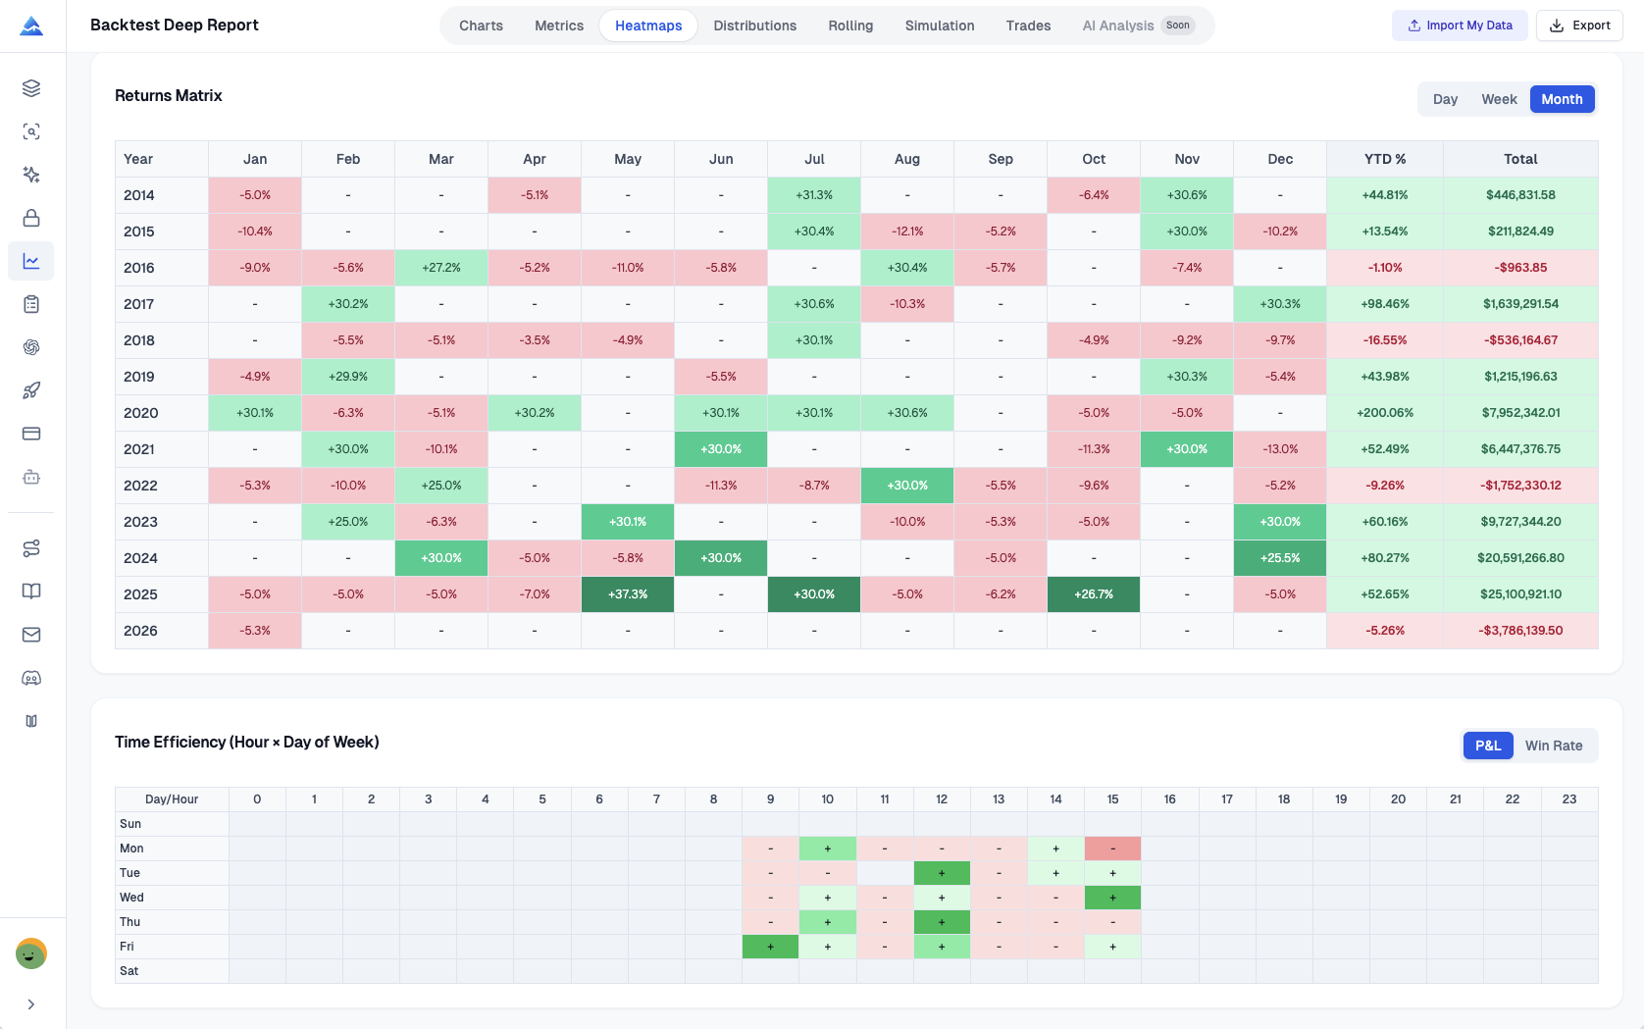Open the book/documentation sidebar icon

[x=30, y=592]
